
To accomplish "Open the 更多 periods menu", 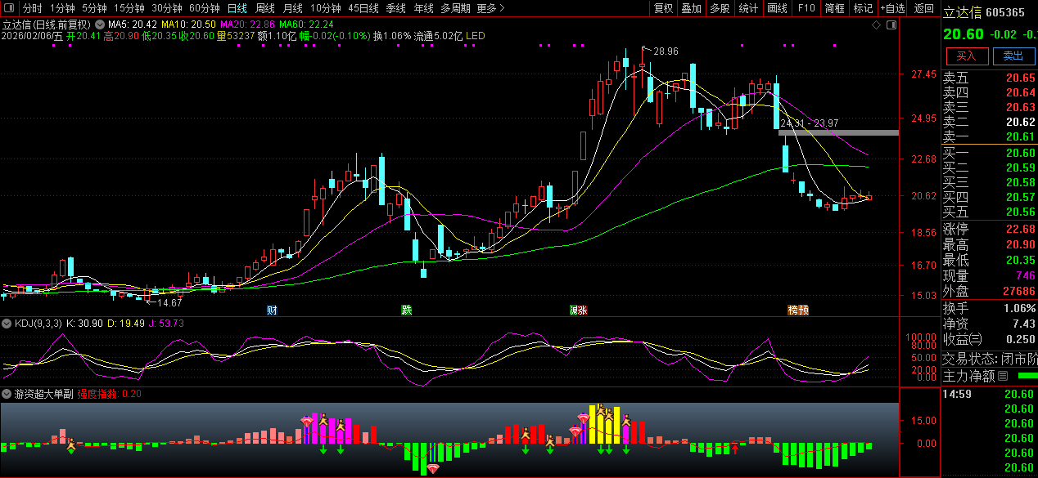I will pyautogui.click(x=490, y=8).
